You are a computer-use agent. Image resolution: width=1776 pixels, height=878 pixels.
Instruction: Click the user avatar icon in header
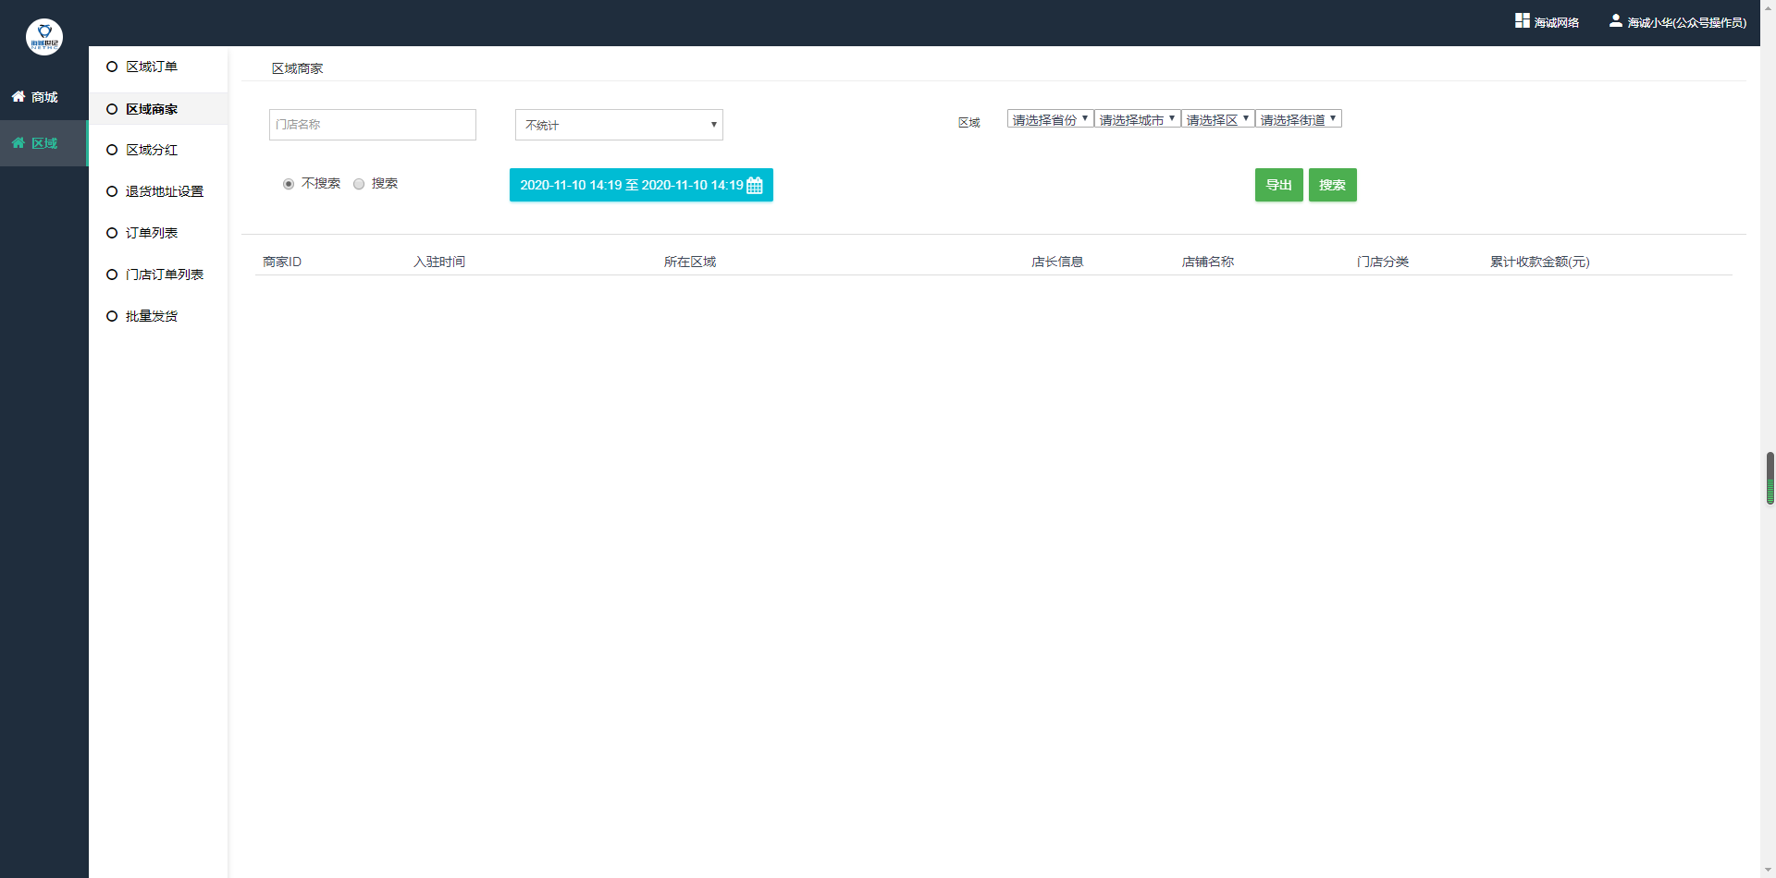pos(1615,20)
